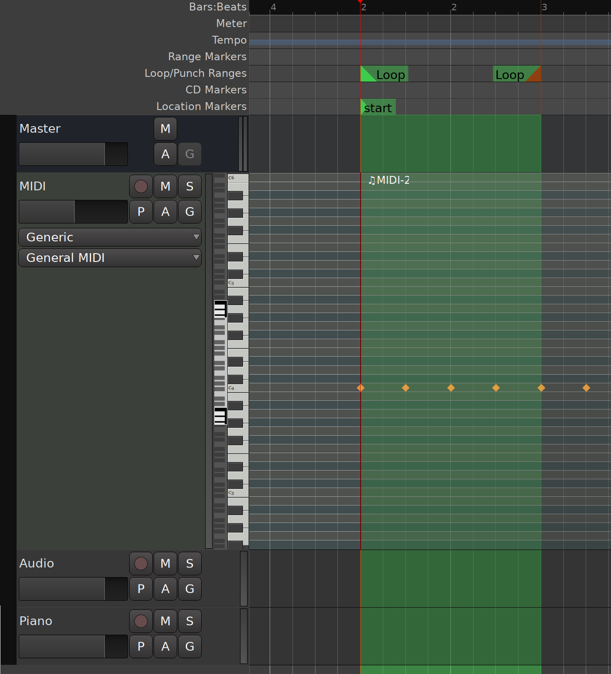The image size is (611, 674).
Task: Adjust the Piano track gain fader
Action: [x=73, y=646]
